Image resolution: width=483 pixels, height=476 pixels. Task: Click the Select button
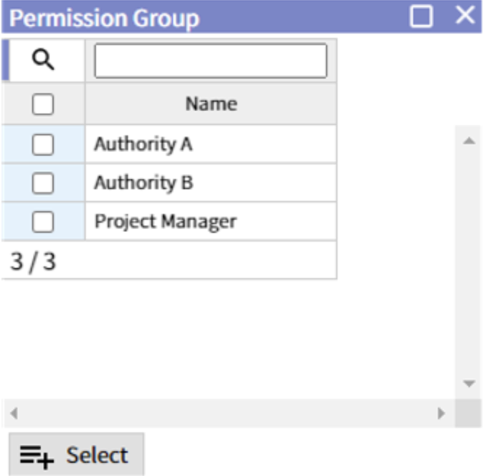click(76, 454)
